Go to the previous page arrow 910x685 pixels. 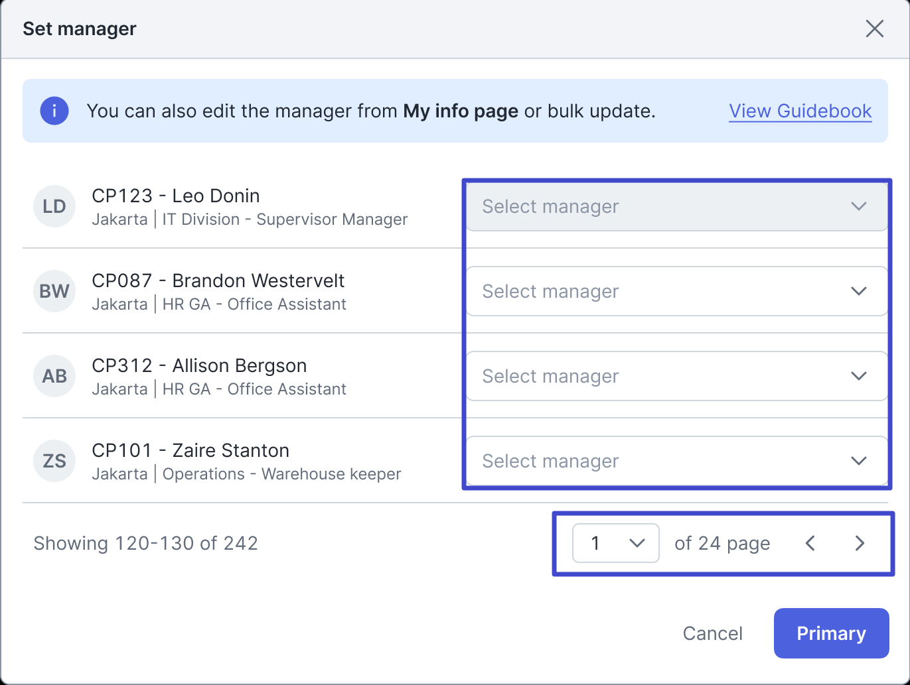(x=810, y=543)
